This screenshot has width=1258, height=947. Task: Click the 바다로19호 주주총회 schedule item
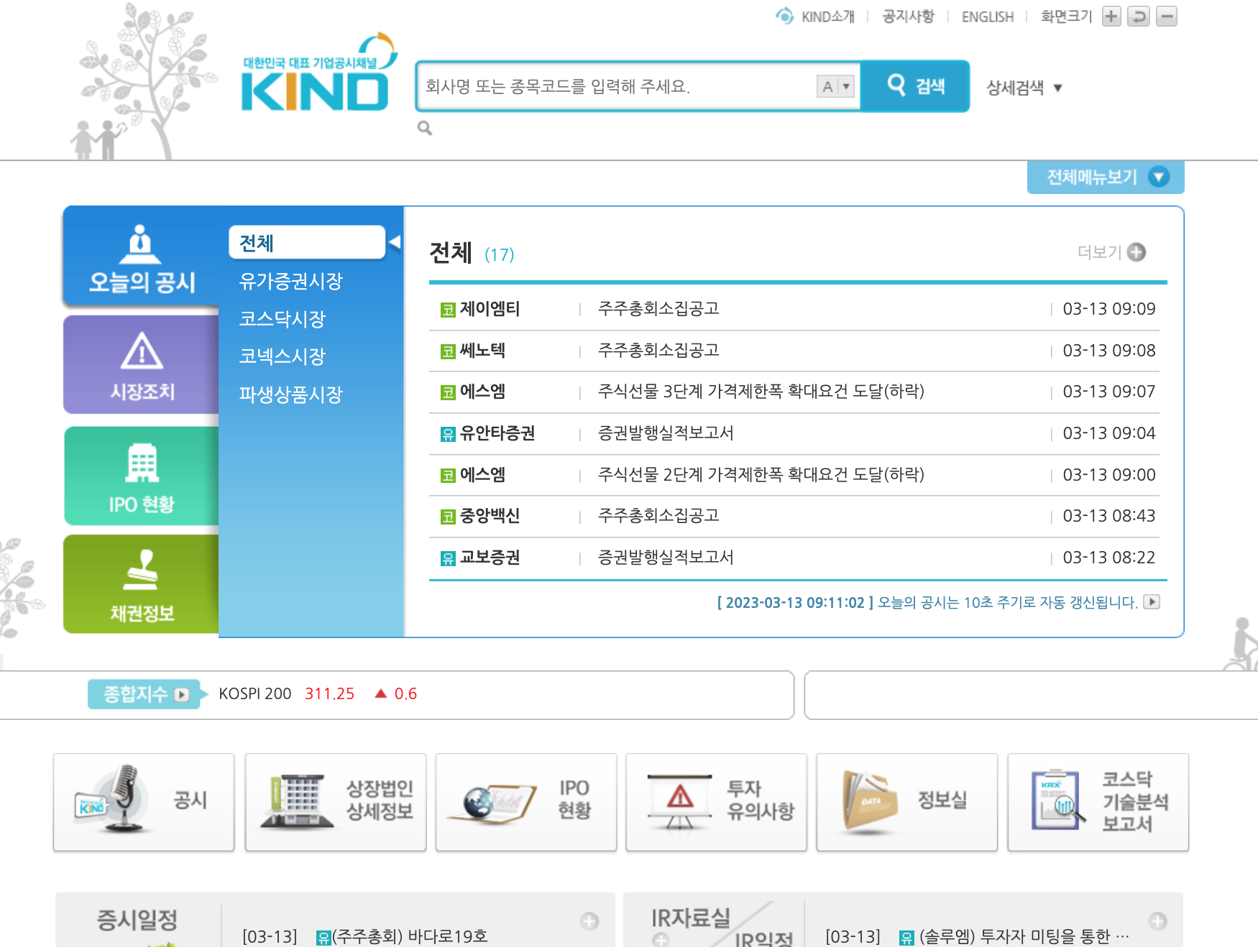pyautogui.click(x=410, y=936)
